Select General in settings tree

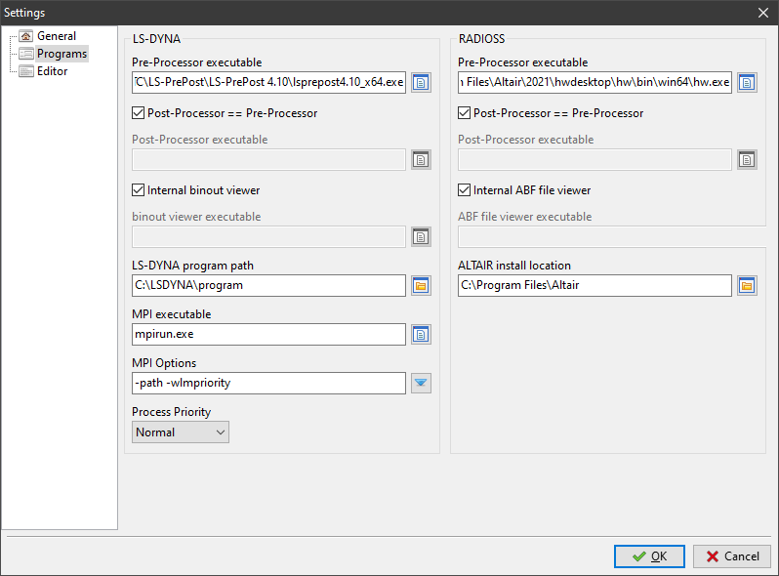[x=57, y=36]
